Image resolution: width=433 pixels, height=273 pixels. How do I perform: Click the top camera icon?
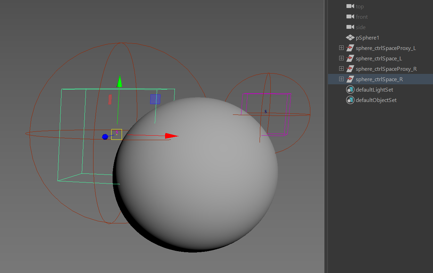(x=350, y=6)
